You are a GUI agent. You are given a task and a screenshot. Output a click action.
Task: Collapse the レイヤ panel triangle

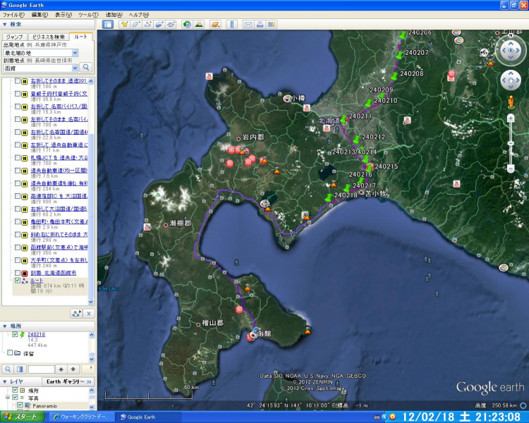click(x=5, y=381)
